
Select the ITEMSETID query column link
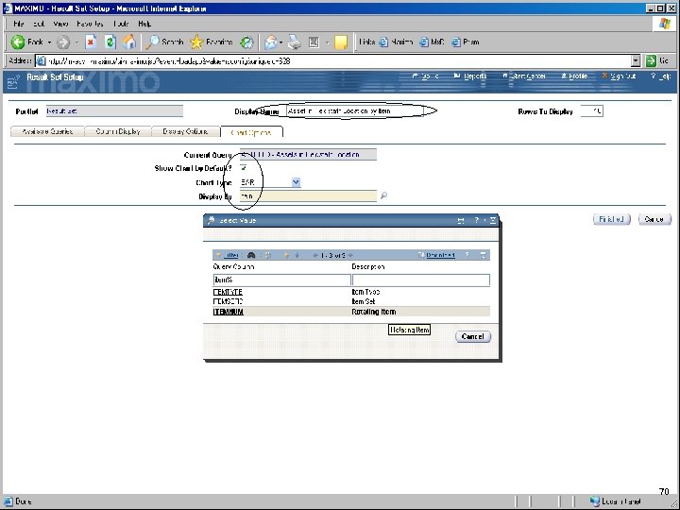pyautogui.click(x=229, y=301)
